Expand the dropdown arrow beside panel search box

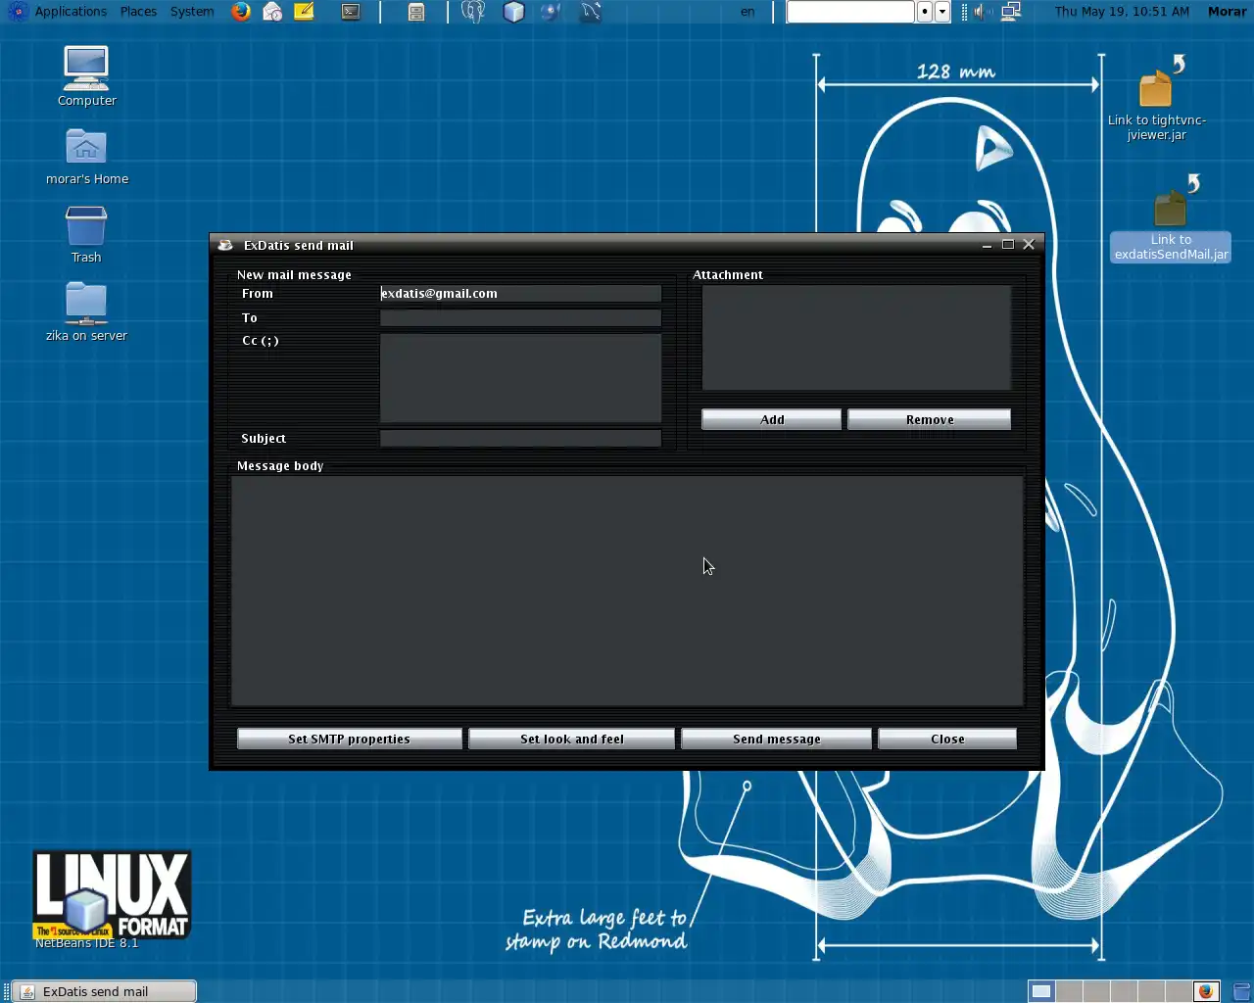pos(942,12)
